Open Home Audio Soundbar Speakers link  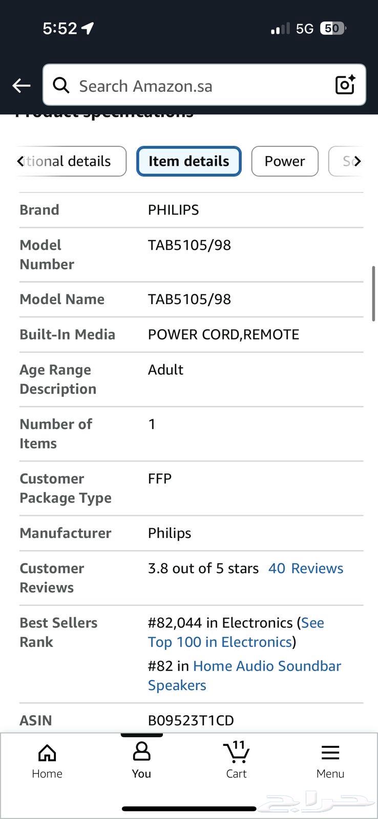tap(244, 676)
